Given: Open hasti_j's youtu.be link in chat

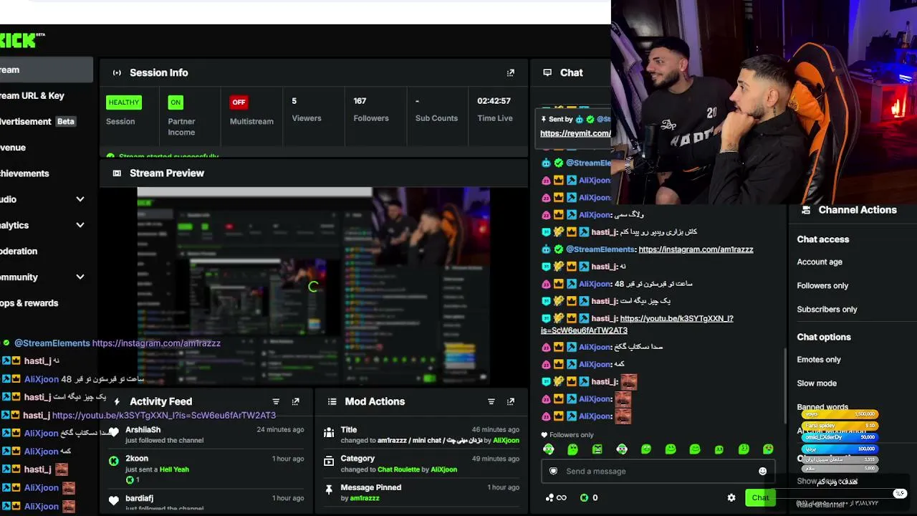Looking at the screenshot, I should pos(637,324).
